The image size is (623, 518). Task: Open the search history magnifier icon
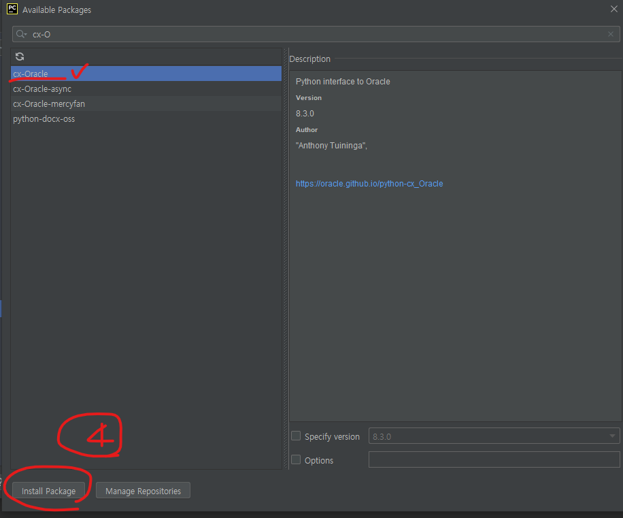click(21, 34)
